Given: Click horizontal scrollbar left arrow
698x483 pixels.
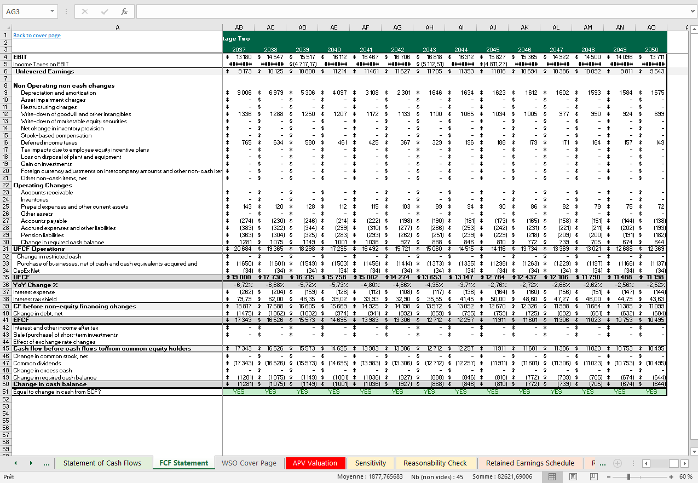Looking at the screenshot, I should (x=646, y=463).
